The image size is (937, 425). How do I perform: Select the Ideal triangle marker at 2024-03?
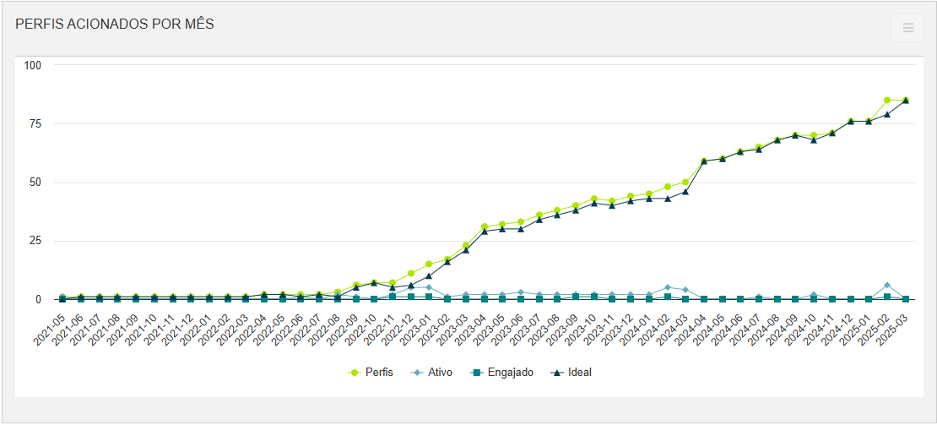pos(686,191)
